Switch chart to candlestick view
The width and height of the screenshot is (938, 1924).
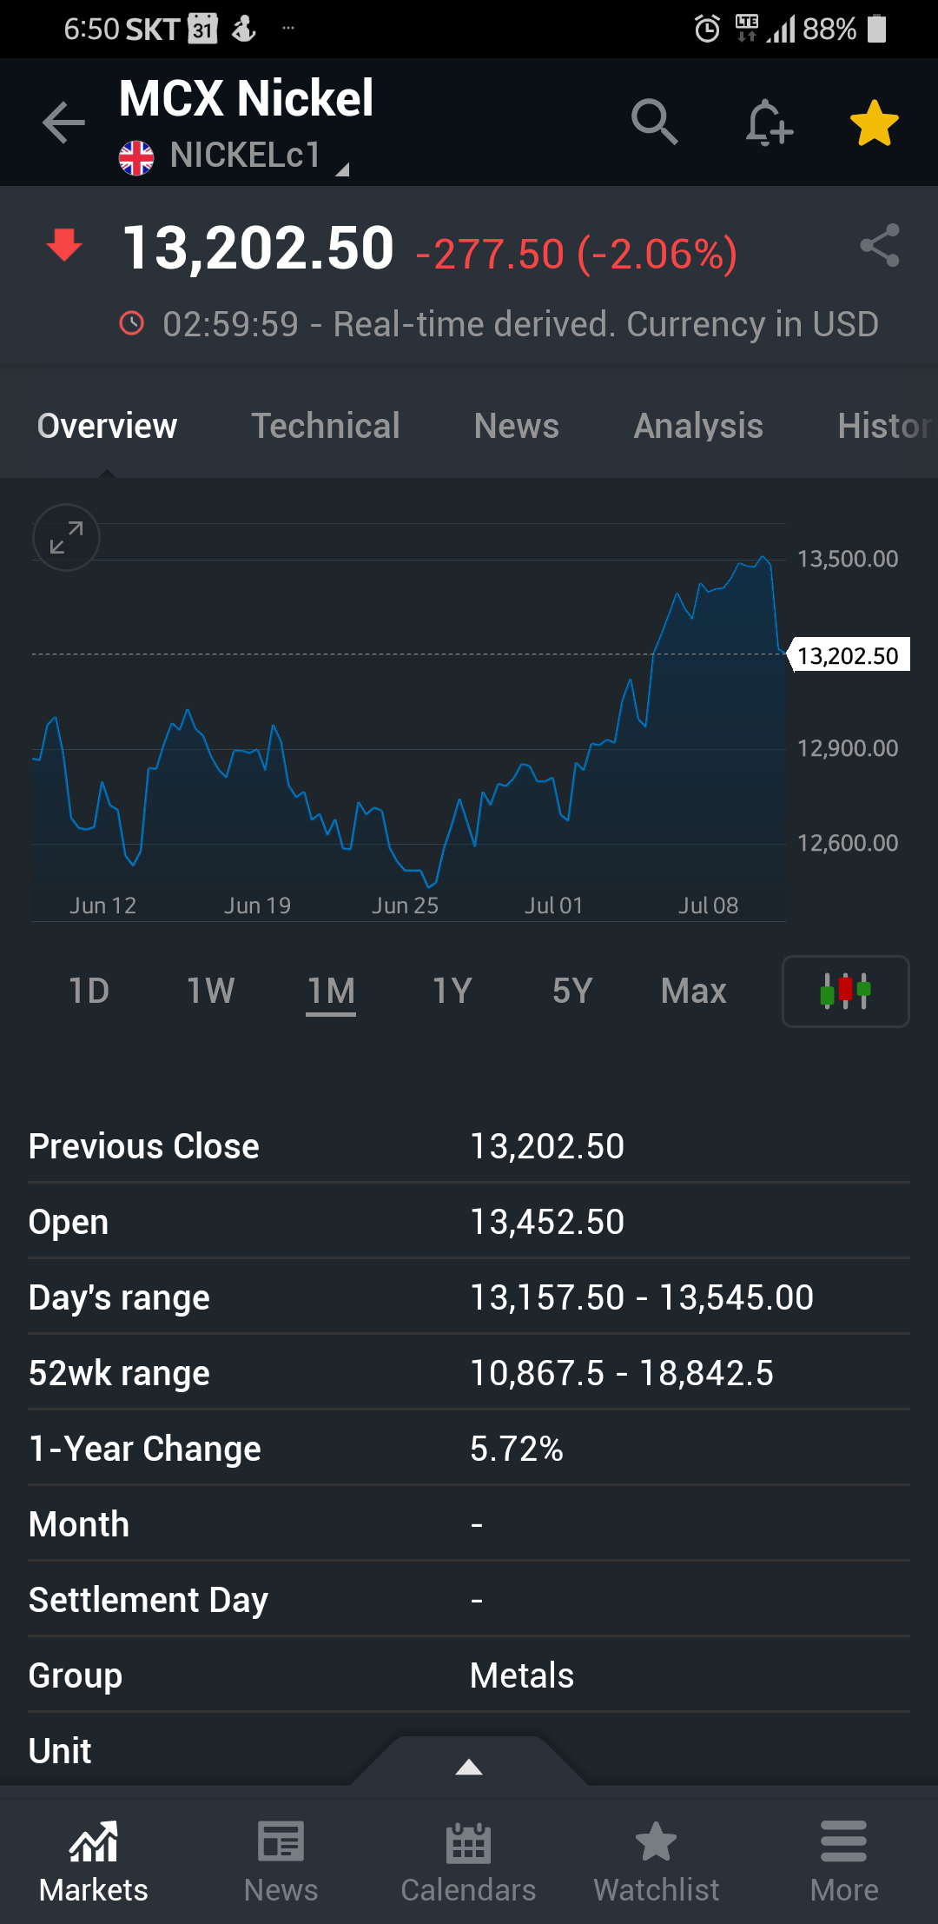(846, 991)
